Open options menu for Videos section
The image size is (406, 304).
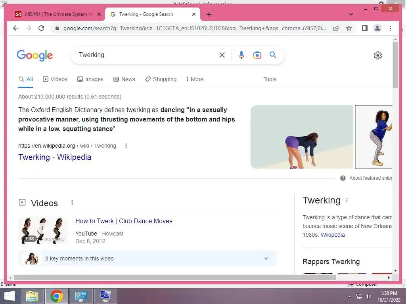[72, 202]
